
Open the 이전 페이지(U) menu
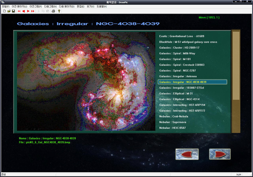click(19, 6)
